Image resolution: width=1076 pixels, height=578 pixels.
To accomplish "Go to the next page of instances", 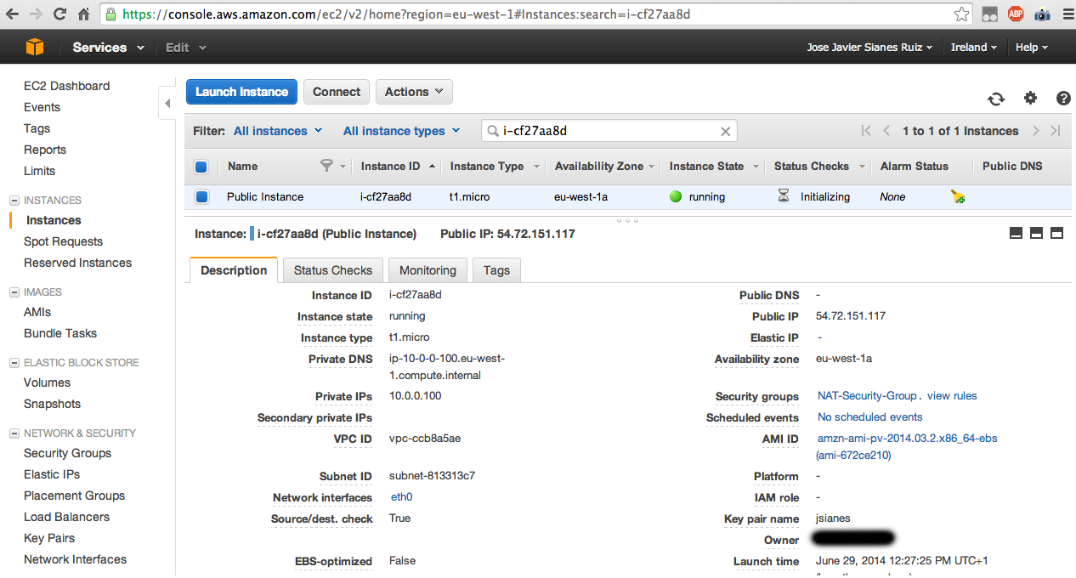I will click(1035, 131).
